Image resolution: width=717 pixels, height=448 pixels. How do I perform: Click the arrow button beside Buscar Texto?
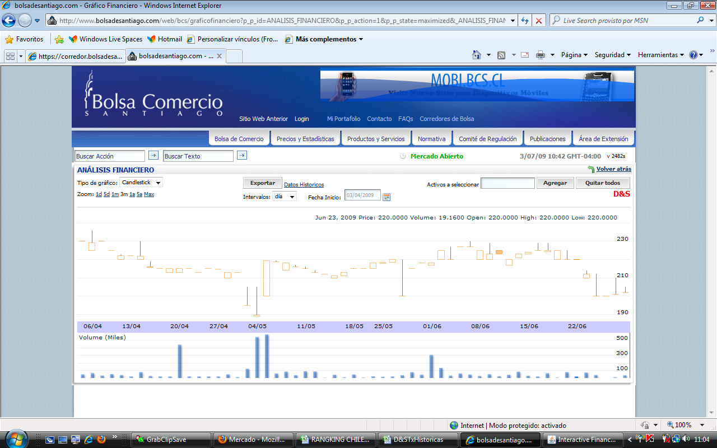(241, 156)
